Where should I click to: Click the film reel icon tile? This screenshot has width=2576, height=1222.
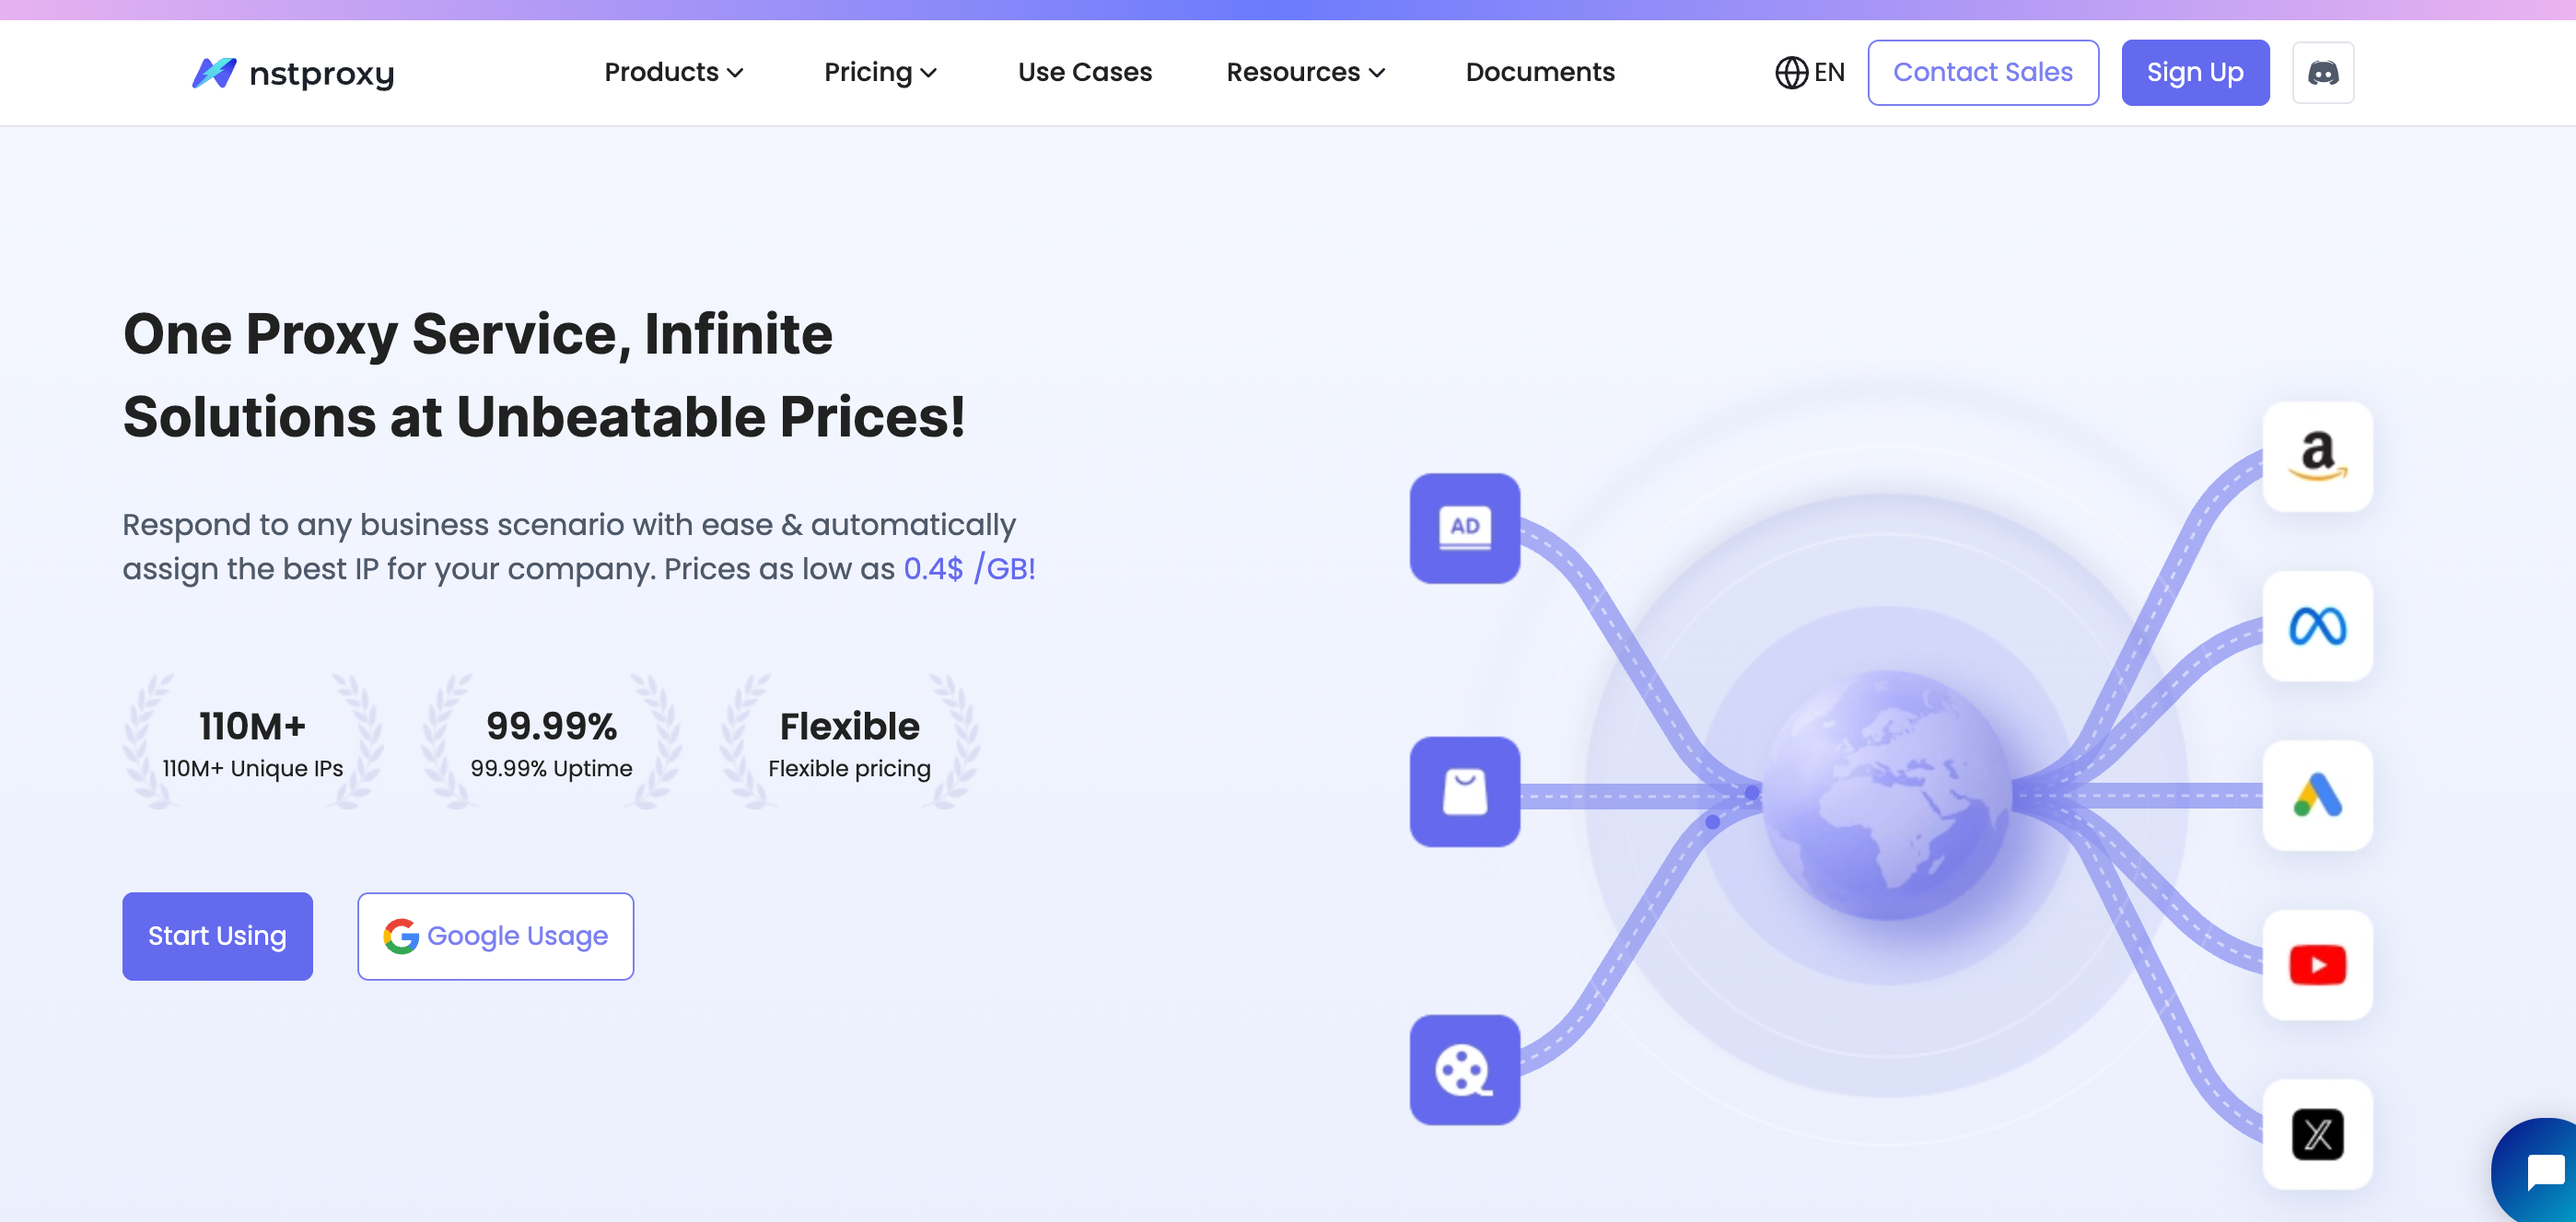[x=1464, y=1070]
